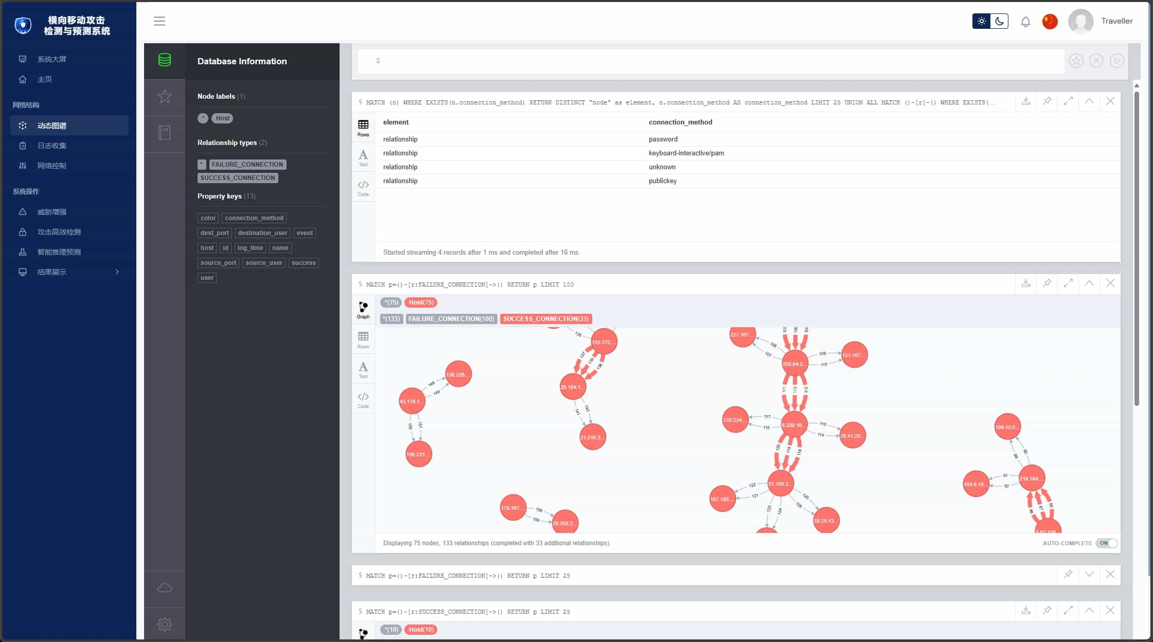The width and height of the screenshot is (1153, 642).
Task: Select Code view in LIMIT 100 frame
Action: coord(363,400)
